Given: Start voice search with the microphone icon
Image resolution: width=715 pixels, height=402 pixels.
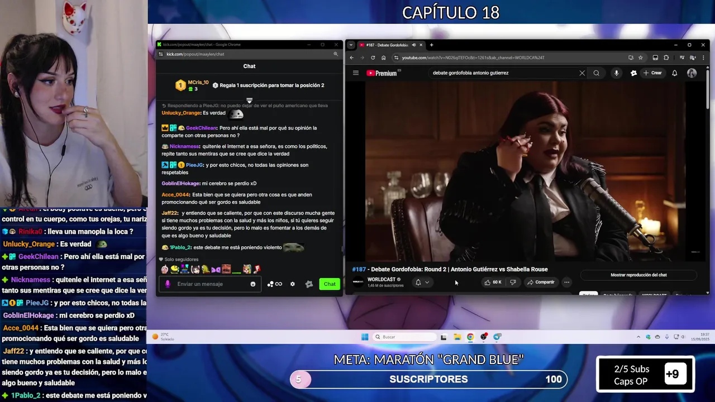Looking at the screenshot, I should point(616,73).
